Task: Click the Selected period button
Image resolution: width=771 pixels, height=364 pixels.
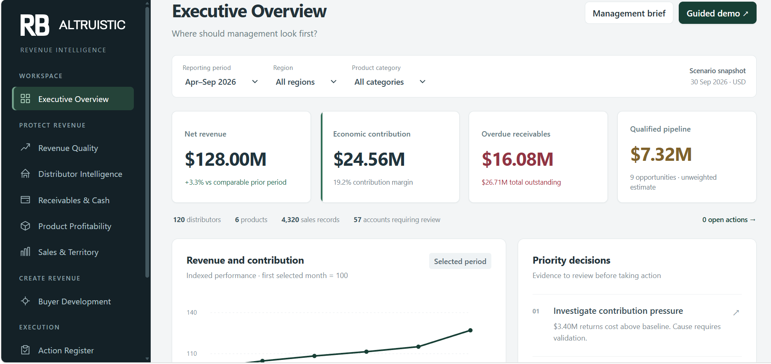Action: pos(460,261)
